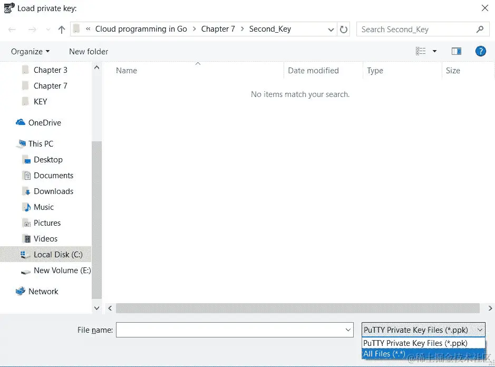The height and width of the screenshot is (367, 495).
Task: Close the Load private key dialog
Action: (x=485, y=8)
